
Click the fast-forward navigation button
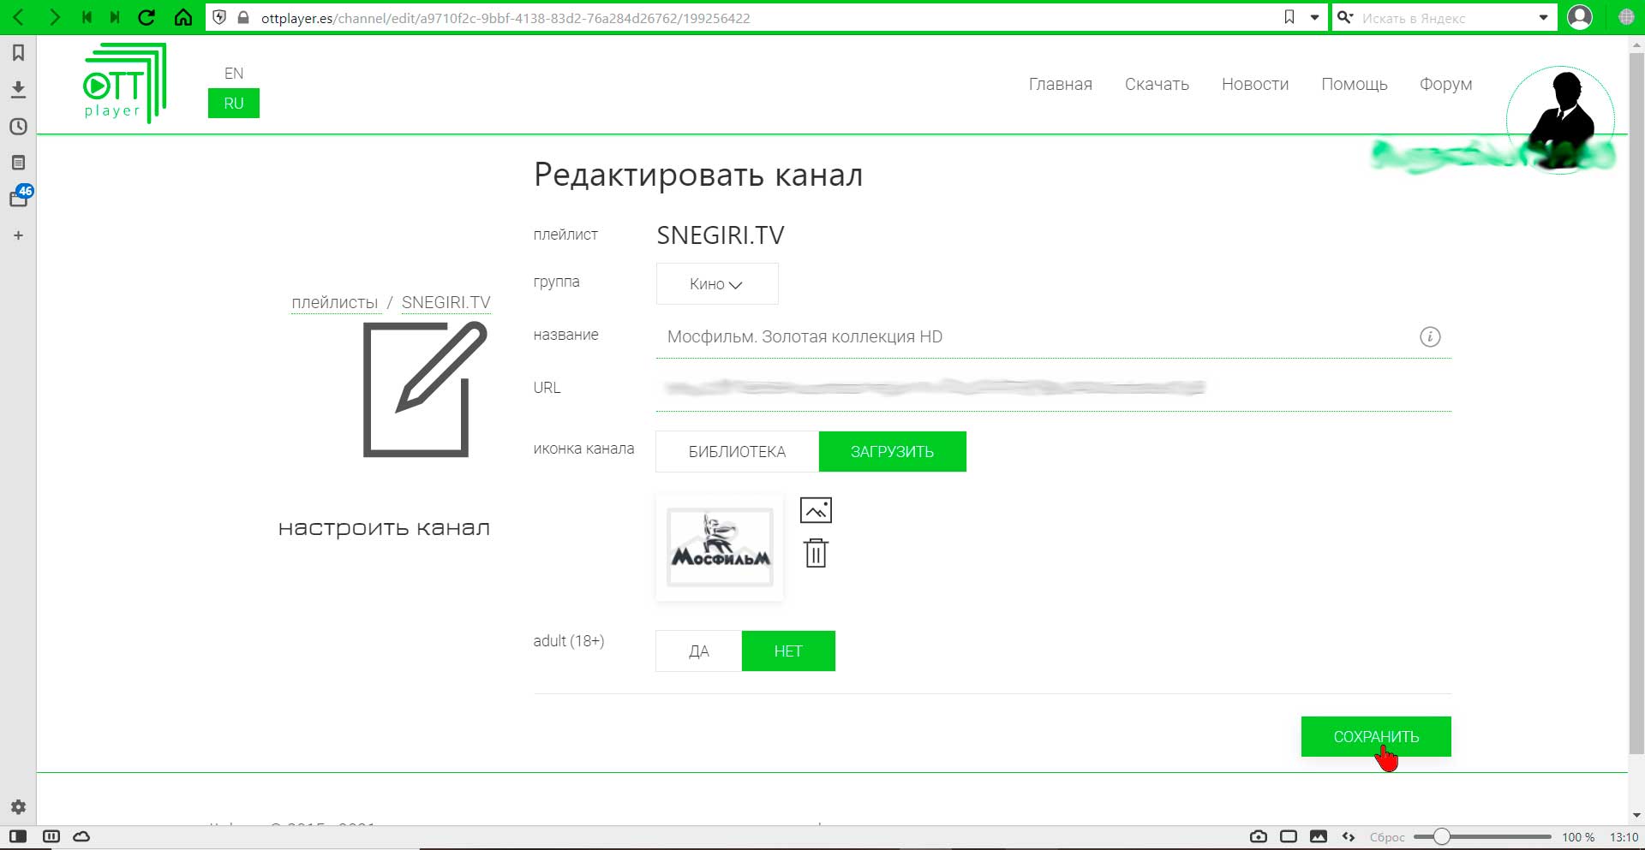point(115,17)
